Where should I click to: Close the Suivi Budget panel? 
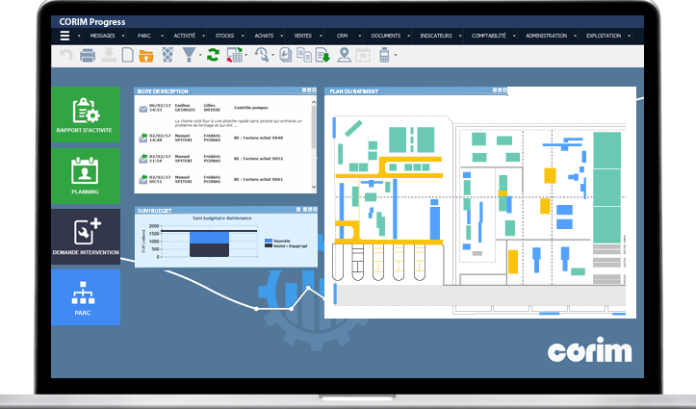[315, 210]
